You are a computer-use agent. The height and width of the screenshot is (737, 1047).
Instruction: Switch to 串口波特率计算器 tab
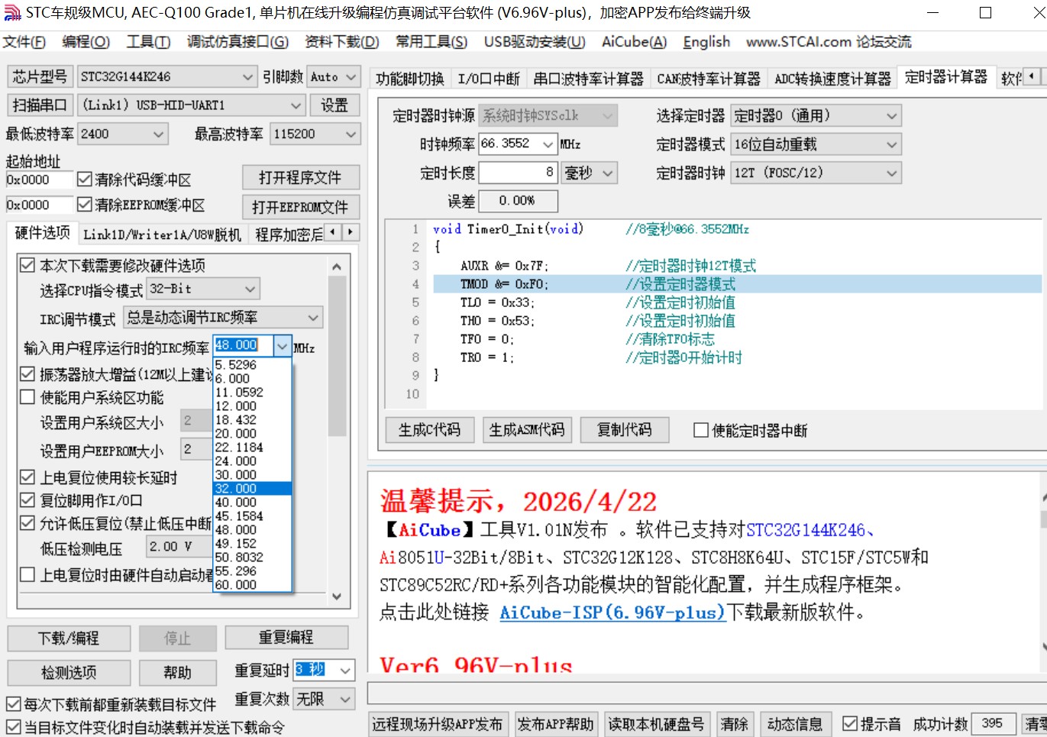[588, 79]
